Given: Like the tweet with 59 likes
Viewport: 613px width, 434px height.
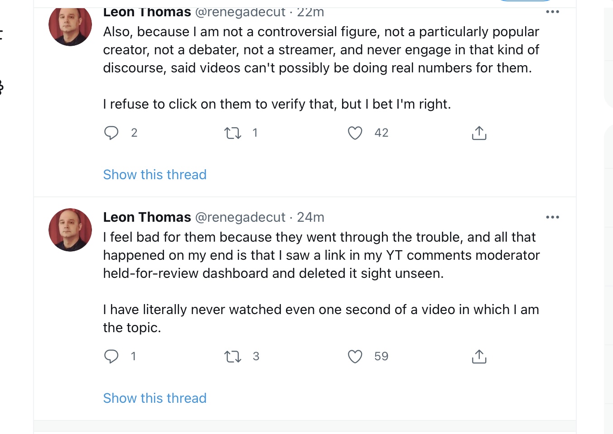Looking at the screenshot, I should click(x=355, y=357).
